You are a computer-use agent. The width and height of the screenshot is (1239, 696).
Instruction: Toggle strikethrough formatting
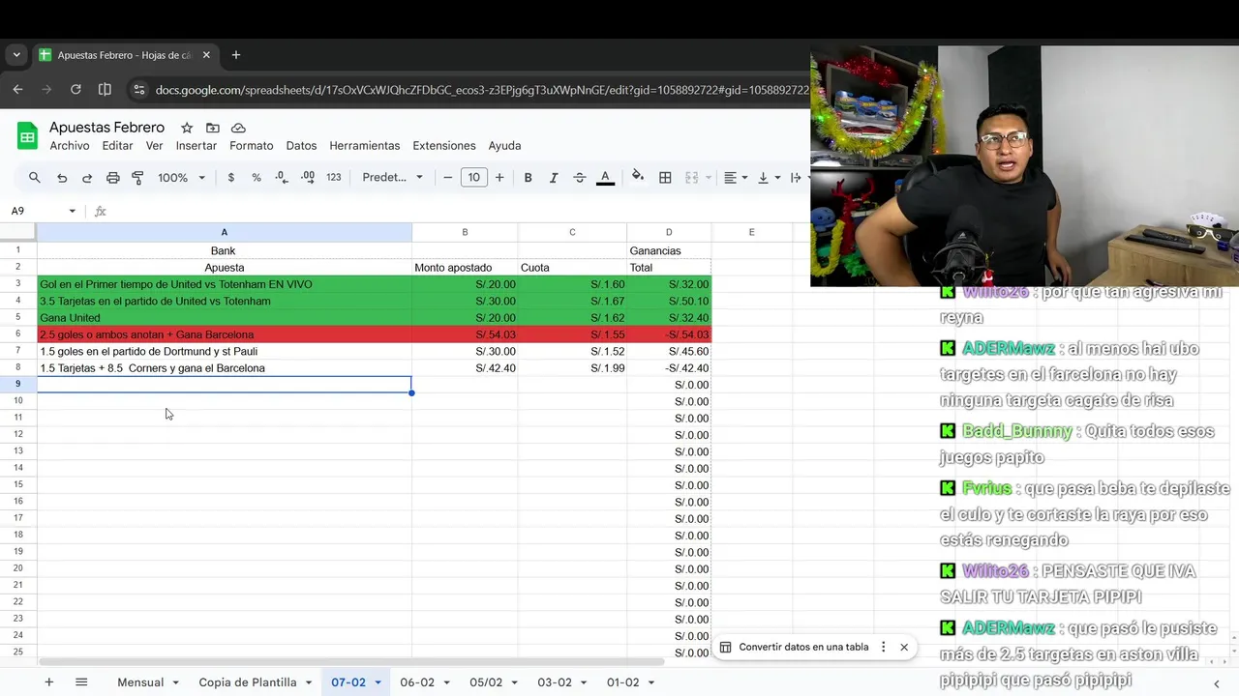click(580, 178)
